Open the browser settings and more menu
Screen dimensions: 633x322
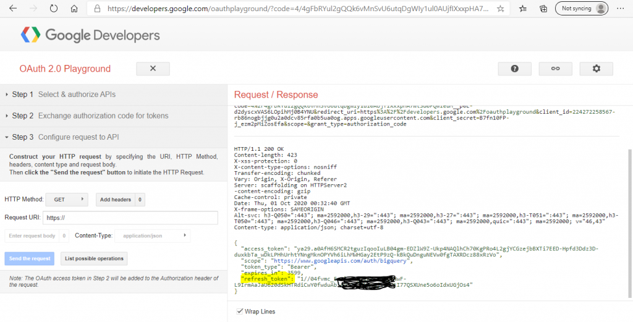[621, 9]
